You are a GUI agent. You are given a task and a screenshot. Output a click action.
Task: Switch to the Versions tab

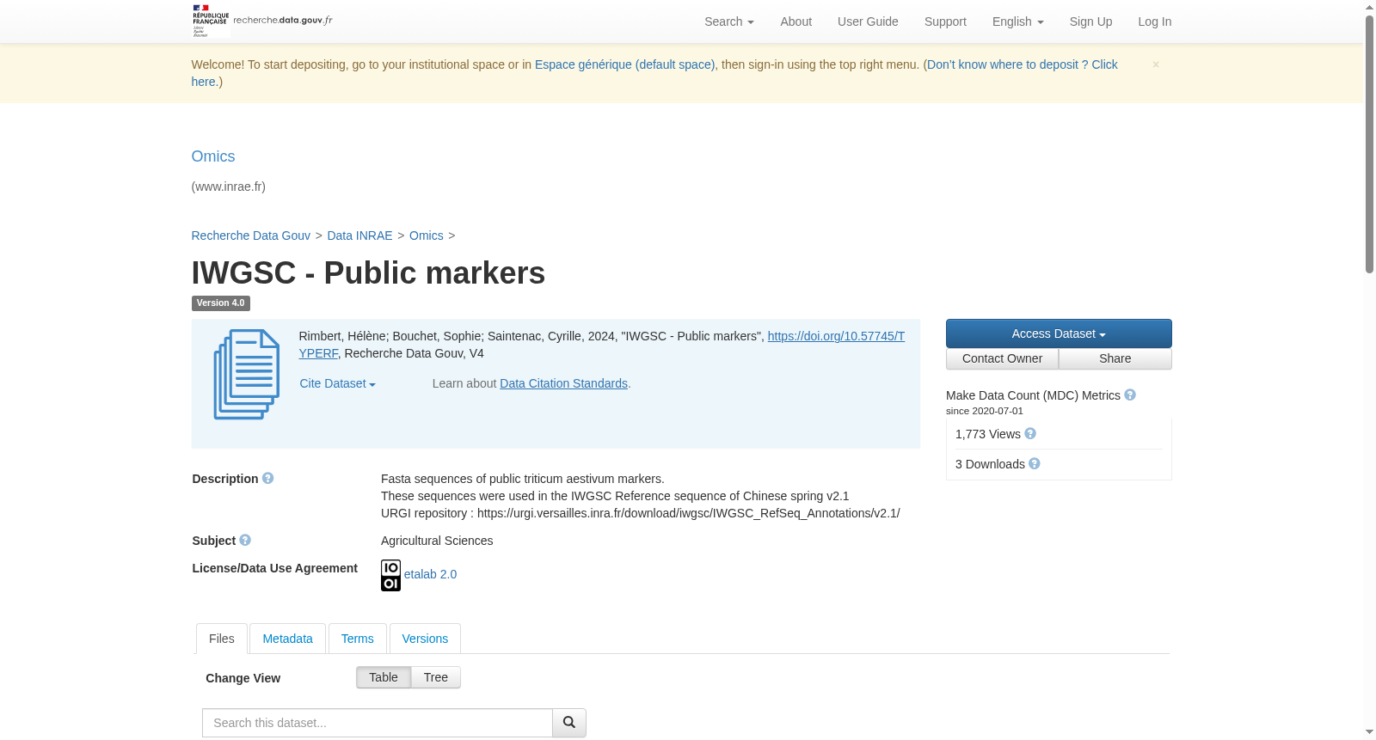(425, 639)
